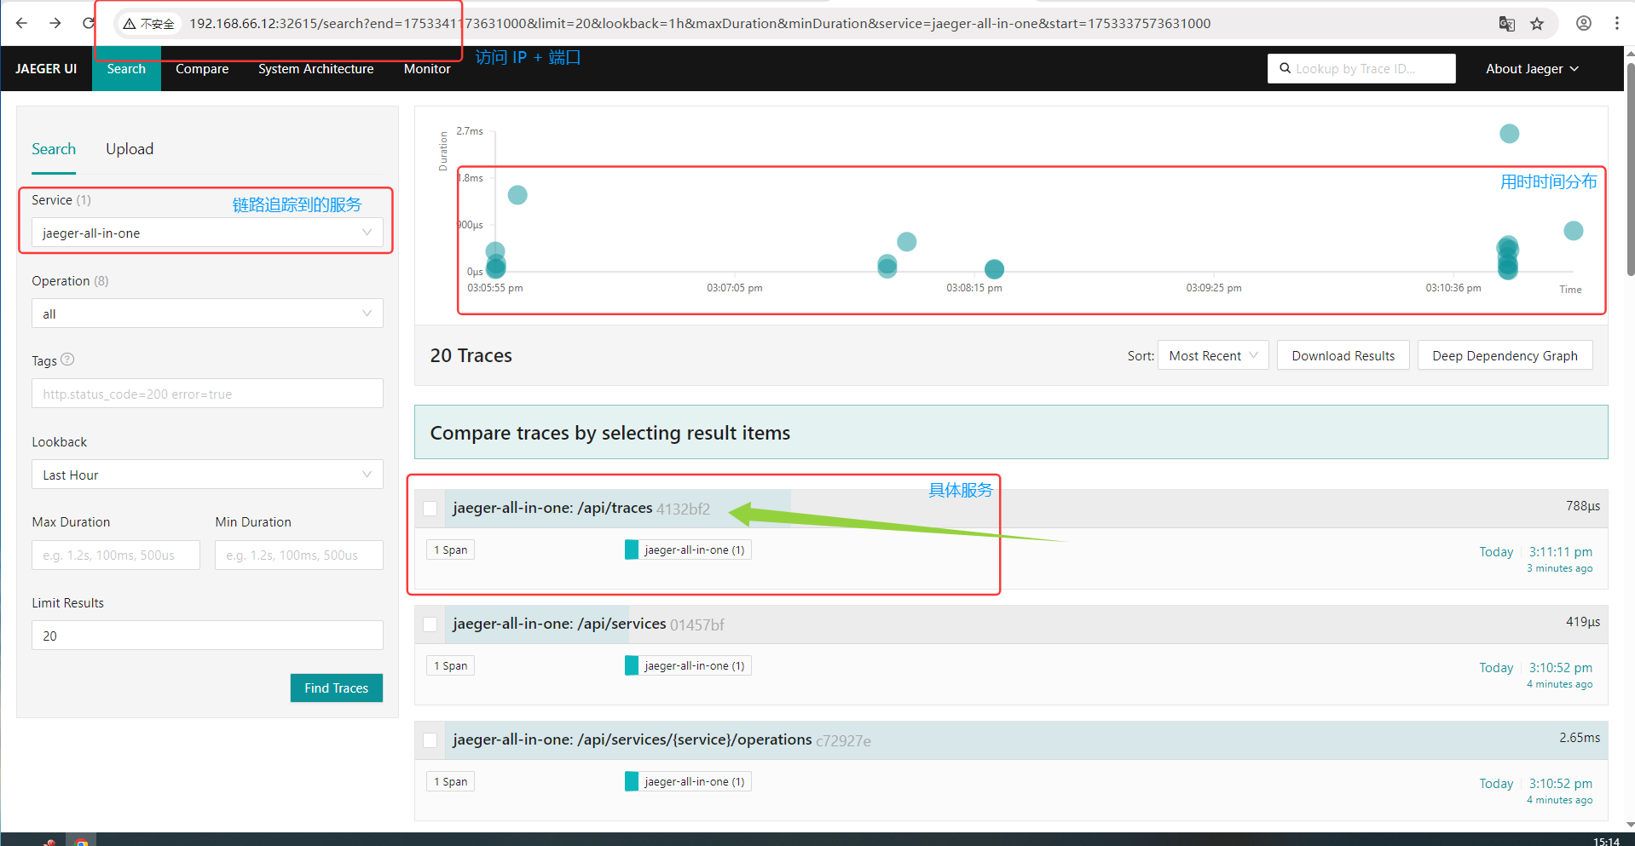Select the Search tab in side panel
The height and width of the screenshot is (846, 1635).
[x=54, y=149]
